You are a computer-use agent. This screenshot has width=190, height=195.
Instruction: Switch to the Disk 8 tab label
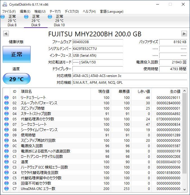tap(12, 25)
